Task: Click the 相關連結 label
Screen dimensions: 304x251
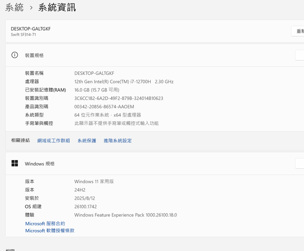Action: (x=20, y=140)
